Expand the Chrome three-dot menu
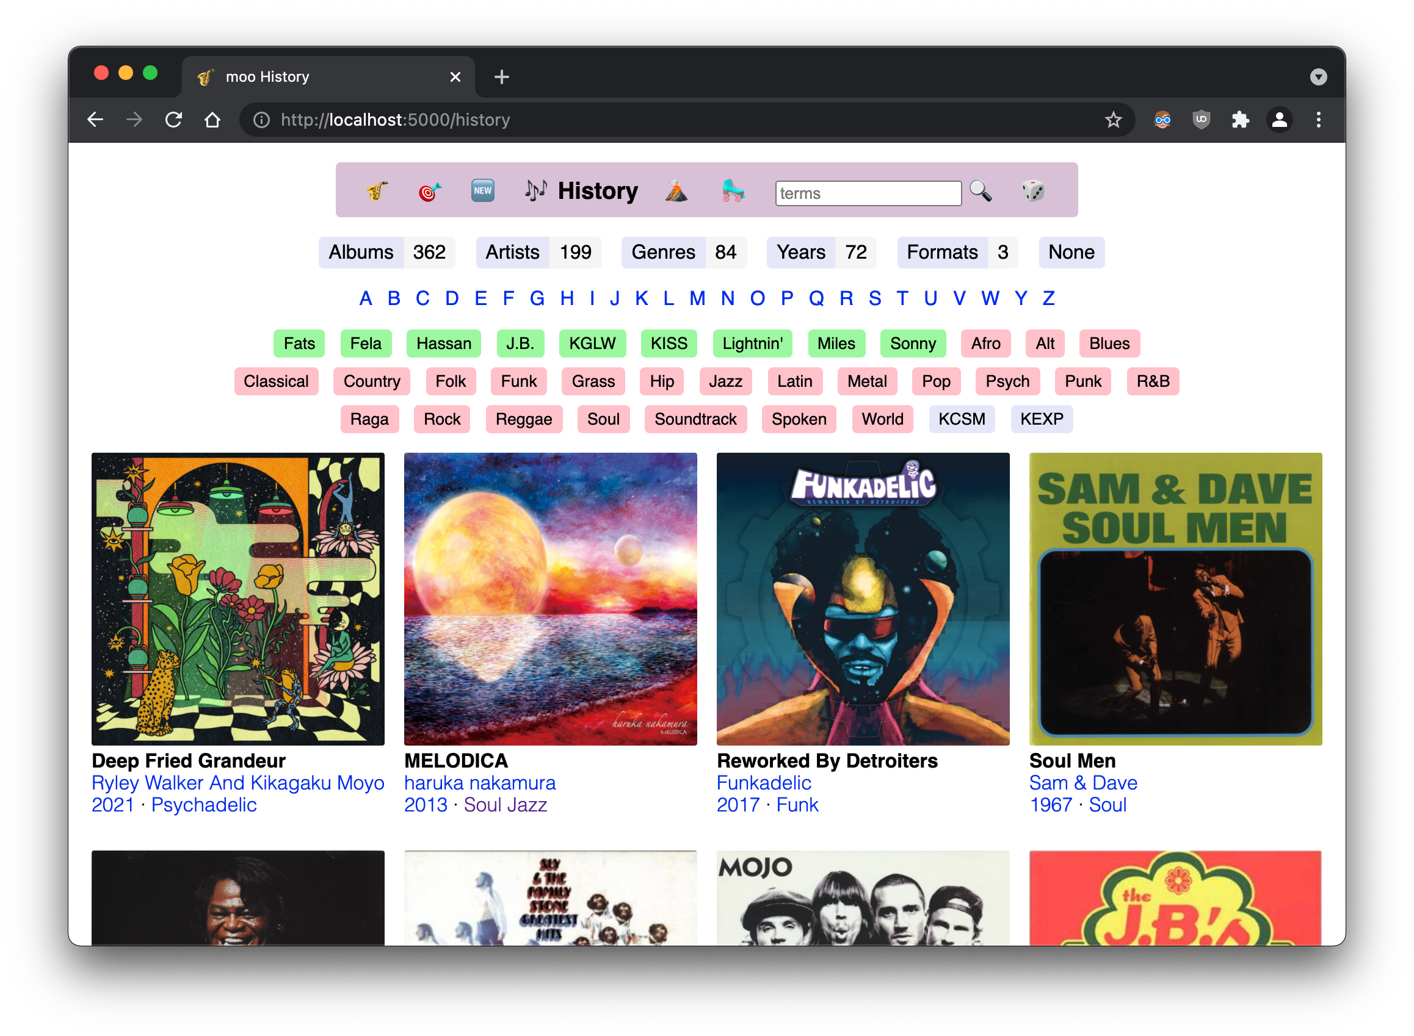The width and height of the screenshot is (1414, 1036). 1318,120
